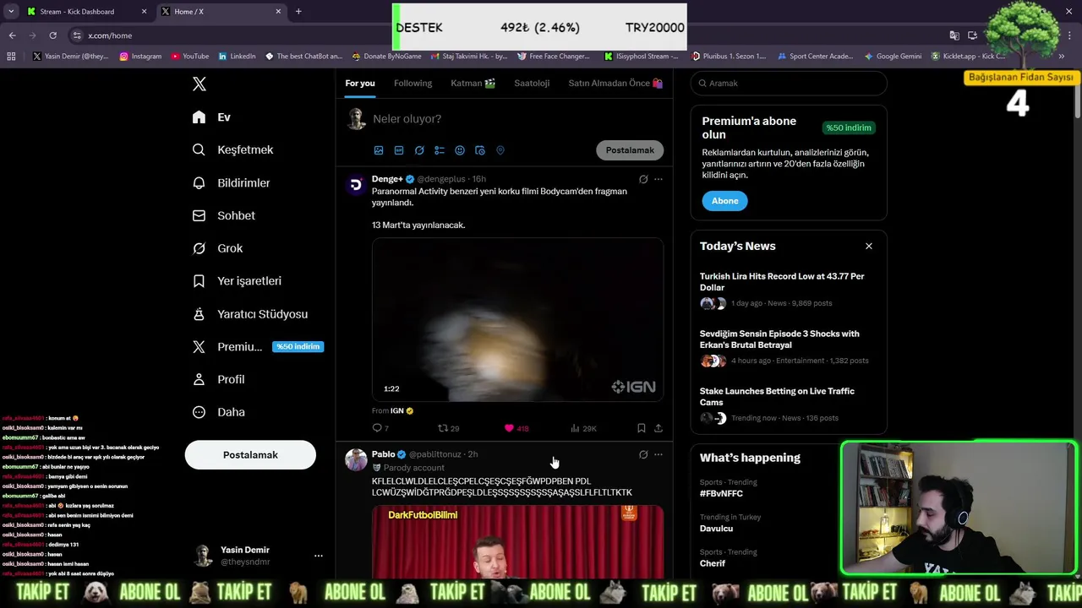Open #FBvNFFC trend
1082x608 pixels.
(x=721, y=494)
